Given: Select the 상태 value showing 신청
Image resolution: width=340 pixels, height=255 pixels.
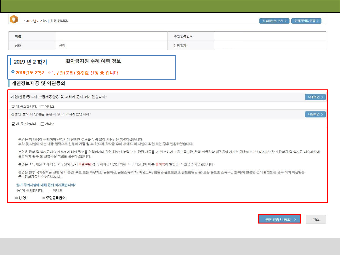Looking at the screenshot, I should 62,46.
